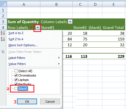Open the Column Labels filter dropdown
The width and height of the screenshot is (126, 109).
[70, 22]
